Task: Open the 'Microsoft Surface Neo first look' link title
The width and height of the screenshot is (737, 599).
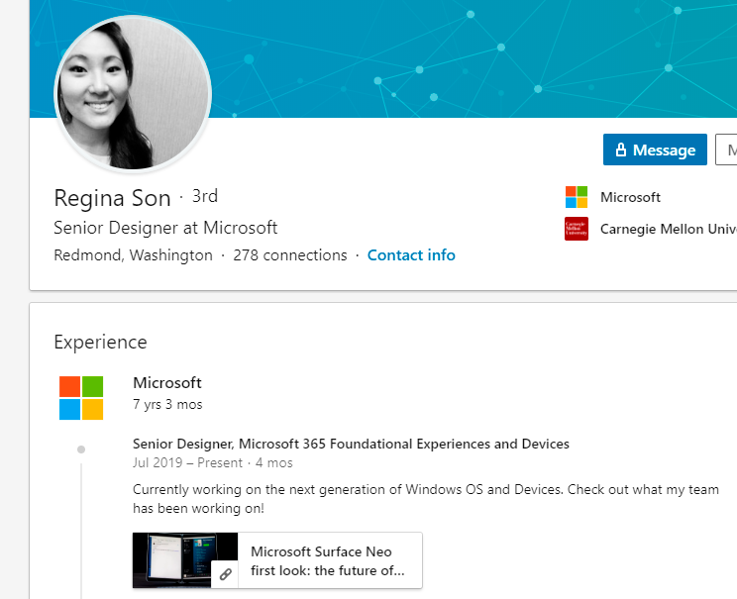Action: pos(328,561)
